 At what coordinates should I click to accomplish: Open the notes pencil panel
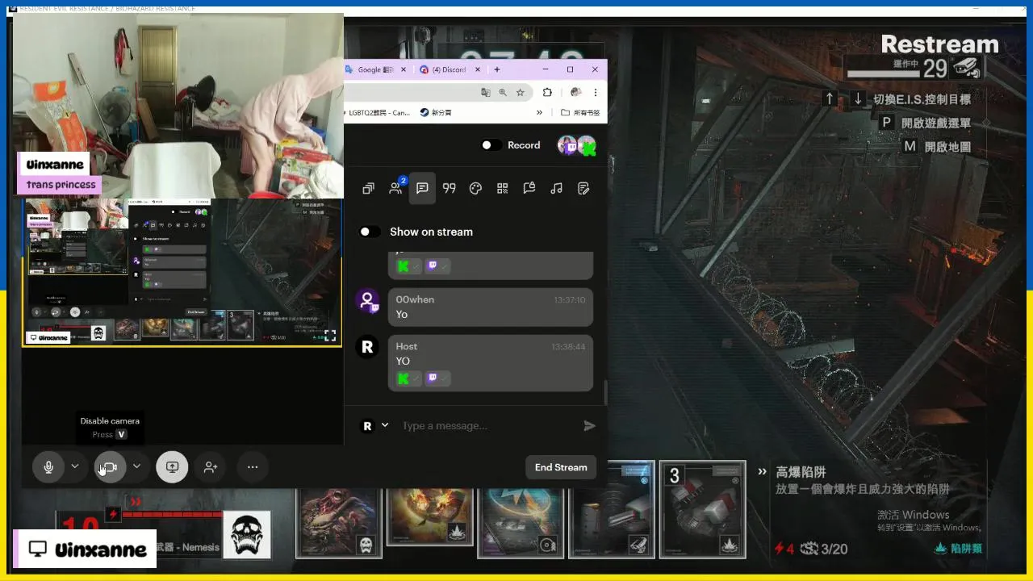583,188
